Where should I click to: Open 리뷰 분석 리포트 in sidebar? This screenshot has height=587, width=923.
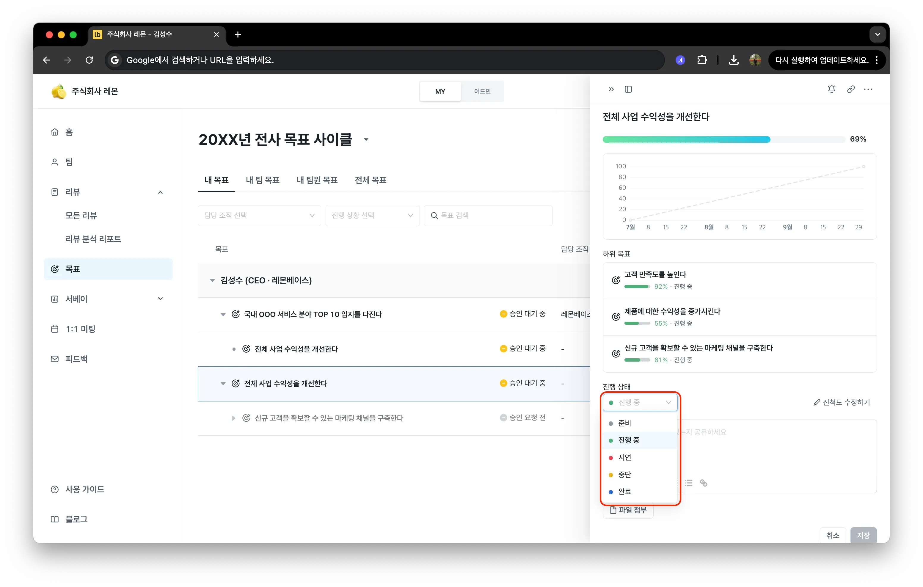pos(93,239)
